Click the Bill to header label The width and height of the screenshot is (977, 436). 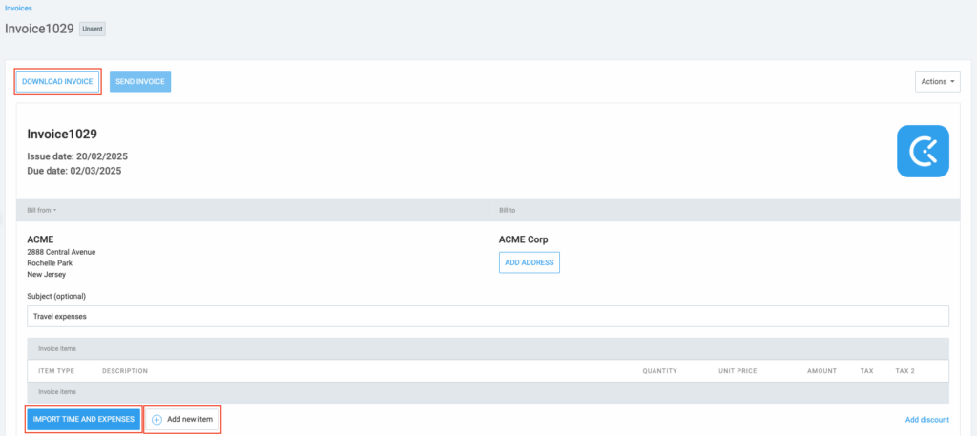[508, 211]
